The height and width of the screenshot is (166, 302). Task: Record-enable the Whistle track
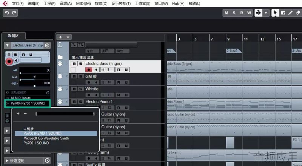(89, 95)
